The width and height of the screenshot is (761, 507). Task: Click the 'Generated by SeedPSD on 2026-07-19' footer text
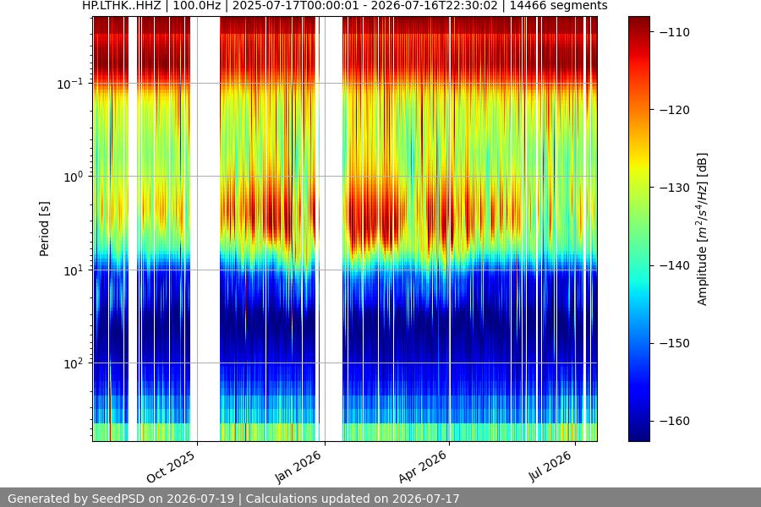pyautogui.click(x=121, y=499)
